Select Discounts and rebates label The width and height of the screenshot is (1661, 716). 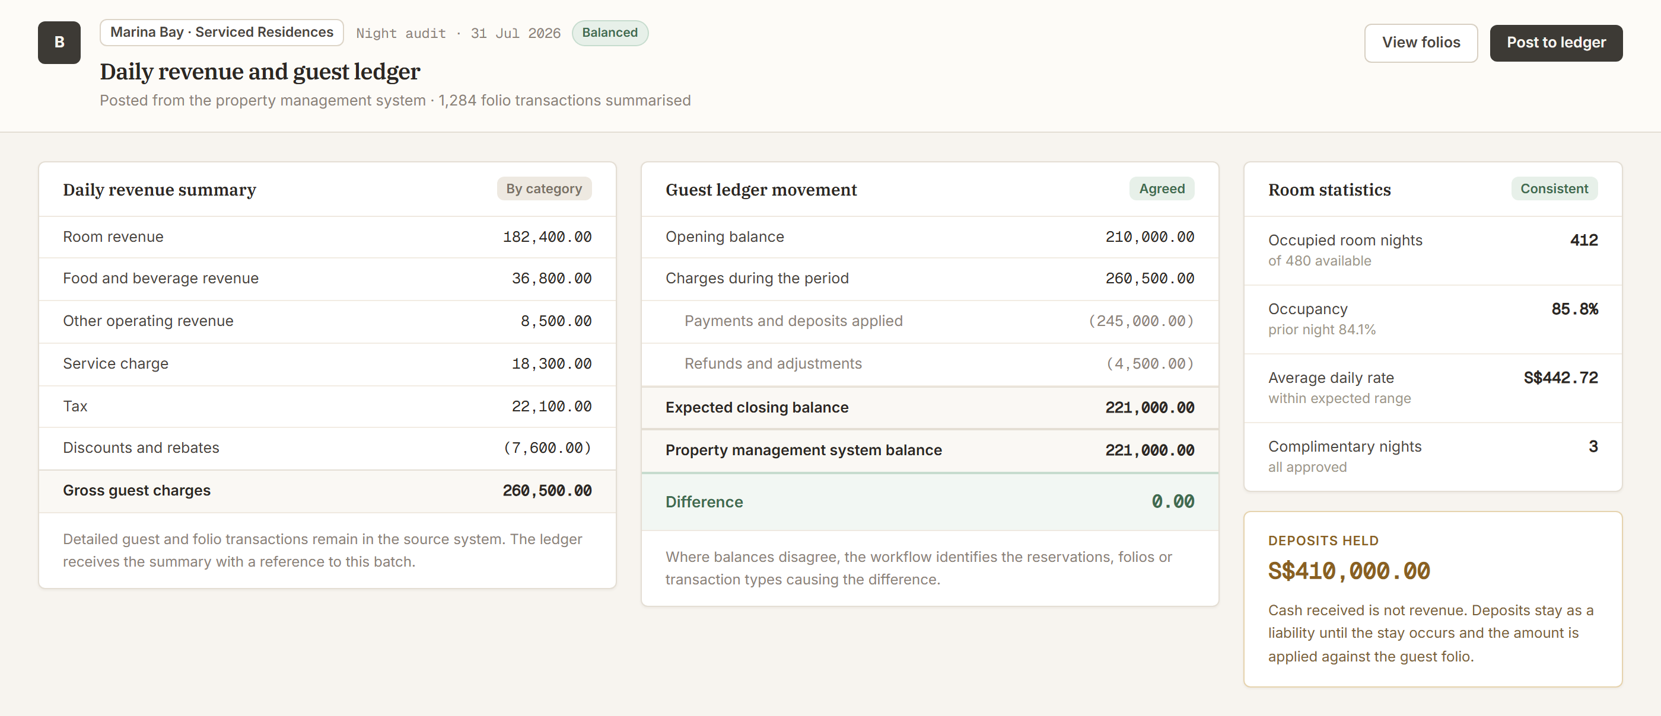[141, 448]
